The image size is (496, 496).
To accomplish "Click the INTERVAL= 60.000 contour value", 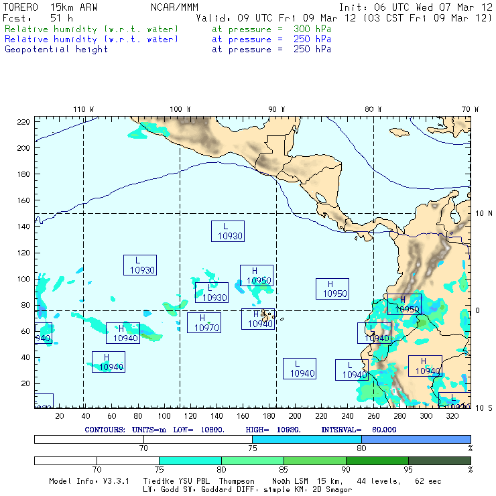I will coord(359,430).
